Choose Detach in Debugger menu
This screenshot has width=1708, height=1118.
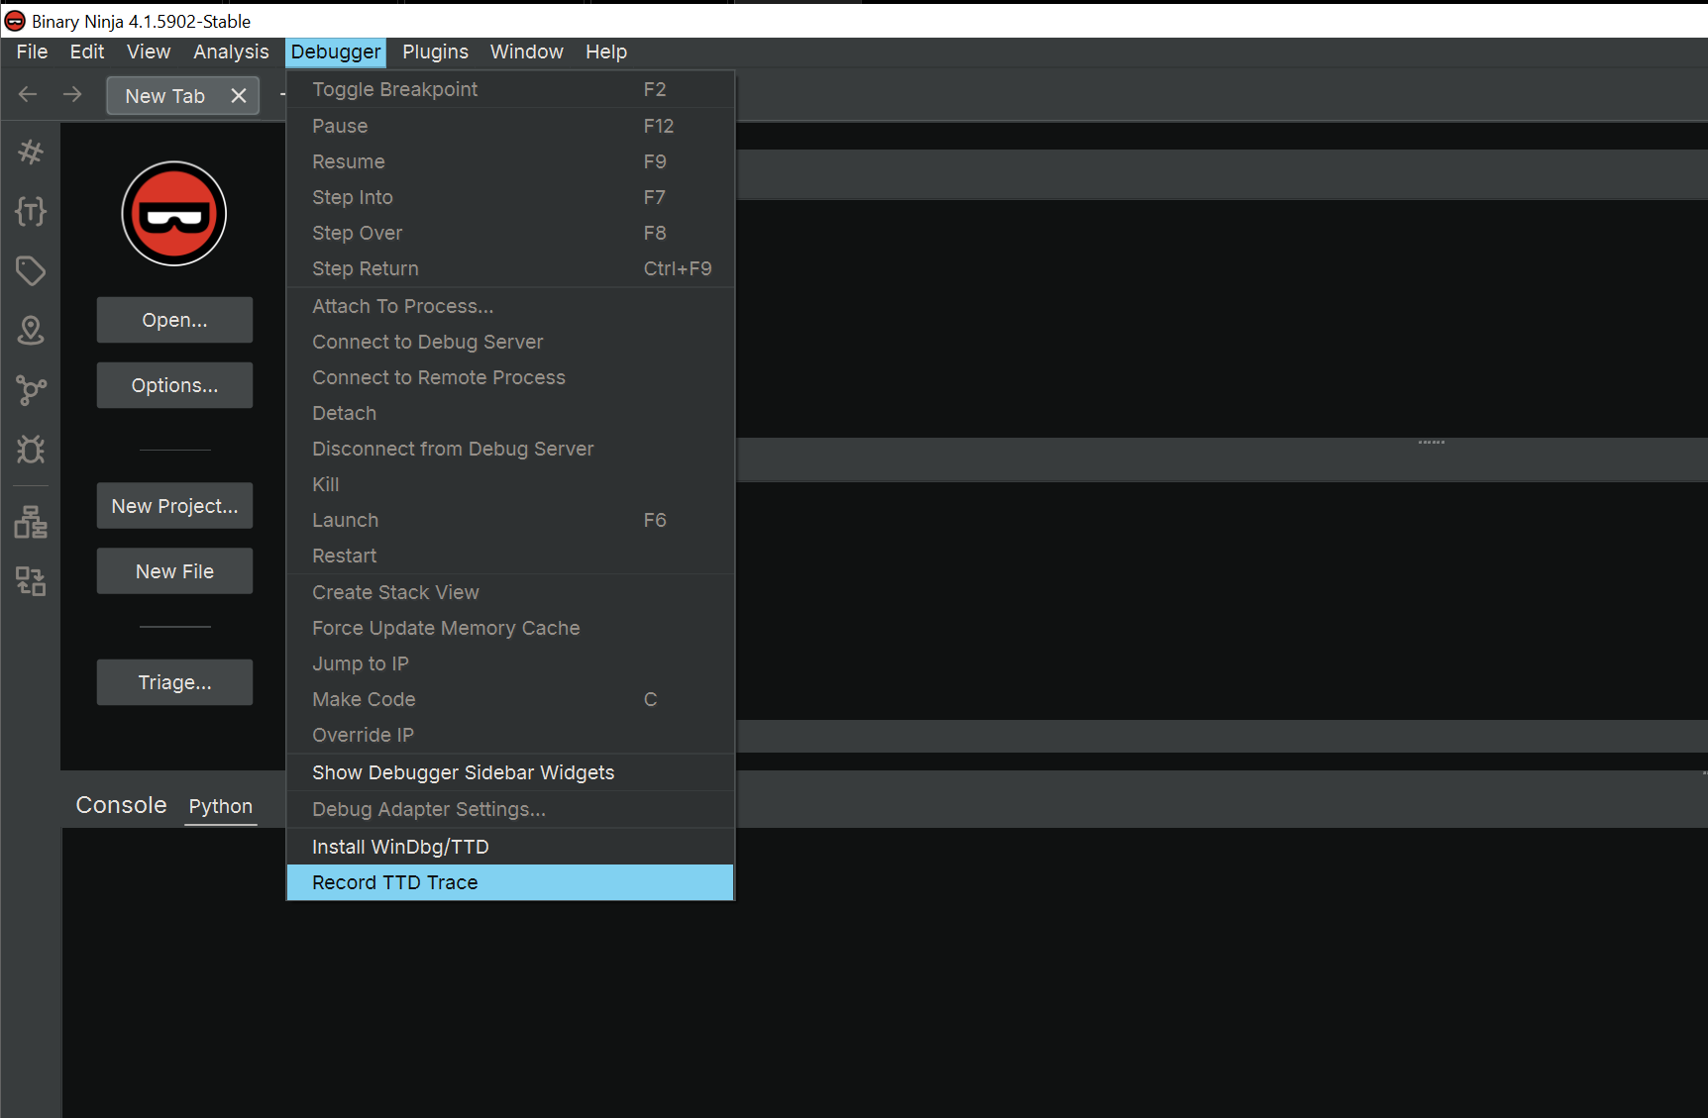(510, 413)
